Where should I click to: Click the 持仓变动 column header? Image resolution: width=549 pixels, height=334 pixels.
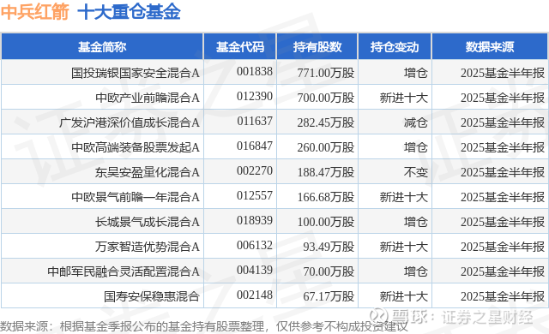click(395, 47)
